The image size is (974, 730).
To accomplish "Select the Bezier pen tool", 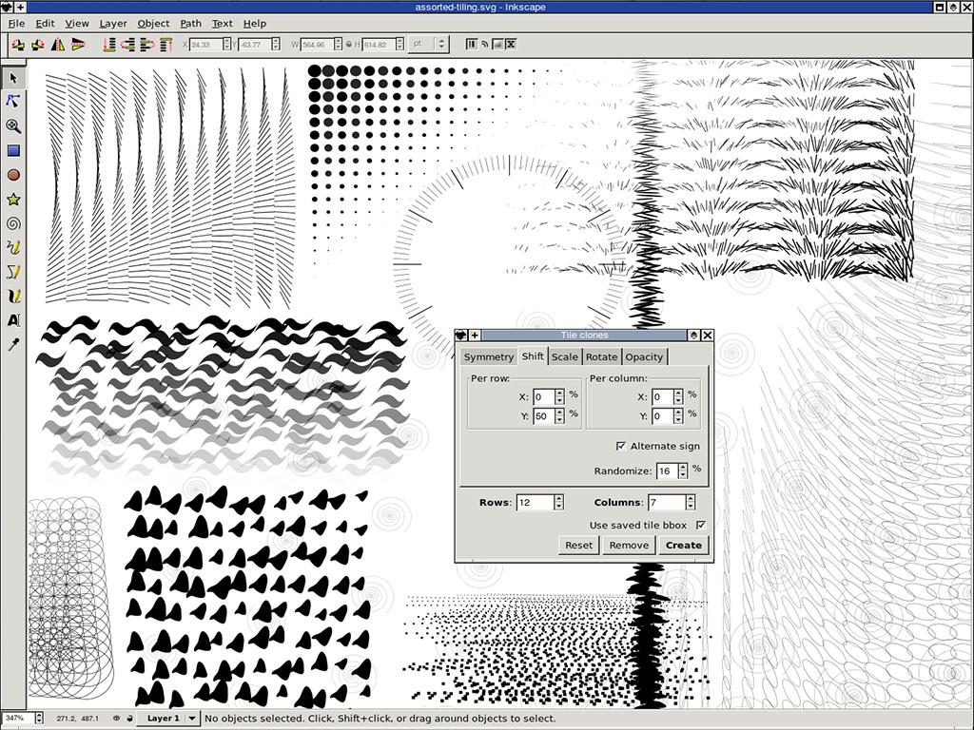I will point(13,272).
